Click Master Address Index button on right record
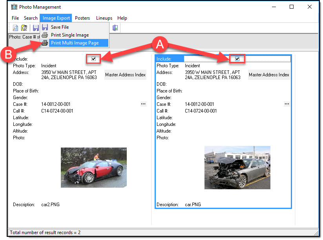This screenshot has width=323, height=240. point(269,75)
